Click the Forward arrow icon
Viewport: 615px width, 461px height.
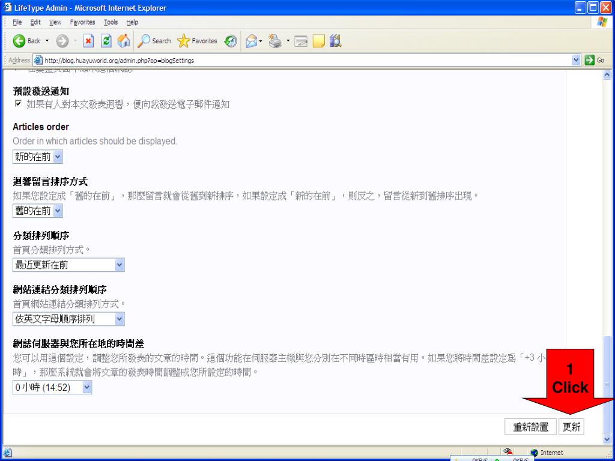(62, 41)
